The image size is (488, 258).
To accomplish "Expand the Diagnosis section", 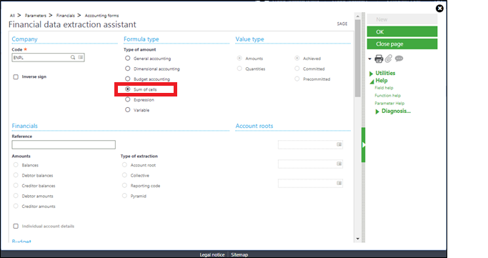I will tap(377, 111).
